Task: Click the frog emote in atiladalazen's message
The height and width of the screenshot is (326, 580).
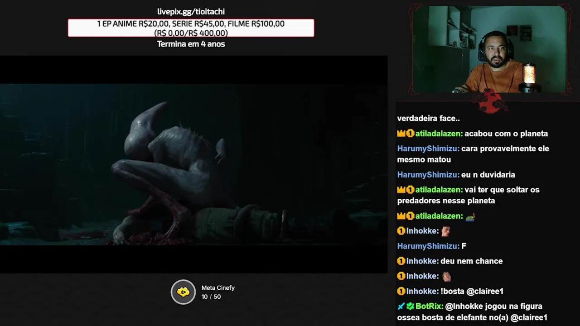Action: point(470,216)
